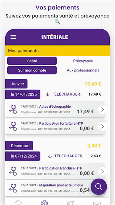The image size is (115, 205).
Task: Select the Sur mon compte filter
Action: tap(32, 70)
